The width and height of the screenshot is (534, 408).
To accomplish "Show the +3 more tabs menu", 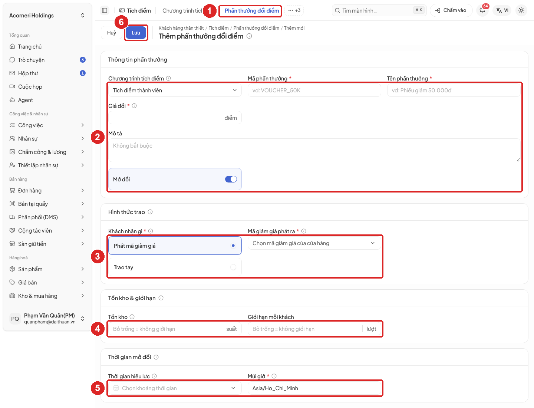I will 294,10.
